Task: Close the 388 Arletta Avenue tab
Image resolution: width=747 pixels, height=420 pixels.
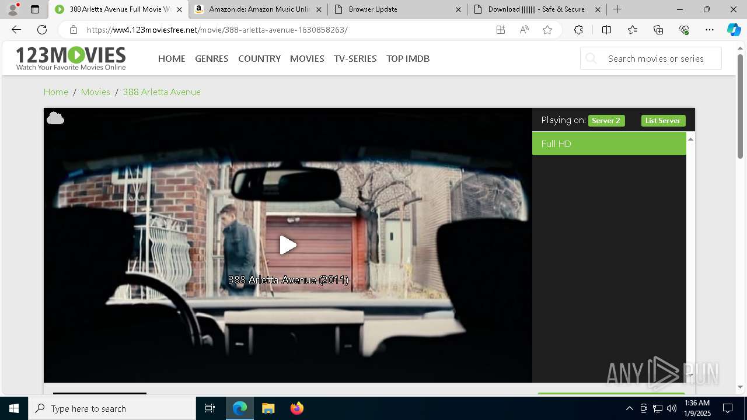Action: click(179, 9)
